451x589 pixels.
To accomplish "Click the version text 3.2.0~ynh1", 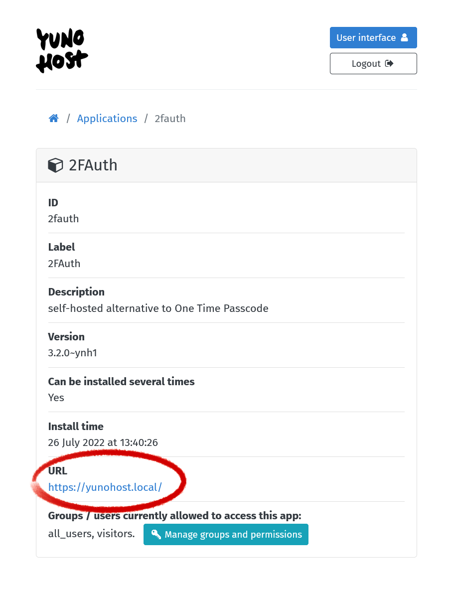I will click(x=72, y=353).
